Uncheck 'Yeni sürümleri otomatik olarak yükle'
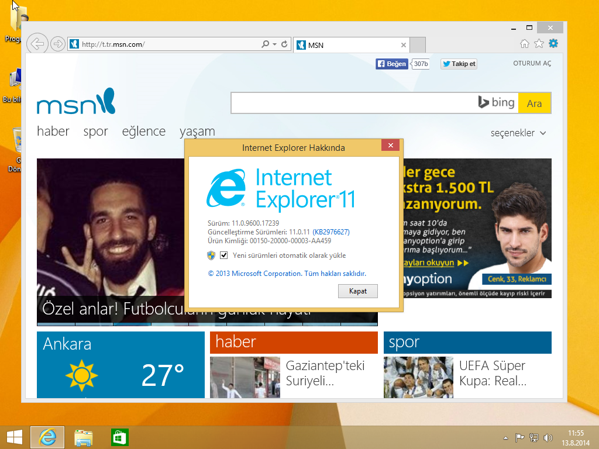This screenshot has width=599, height=449. pyautogui.click(x=223, y=255)
